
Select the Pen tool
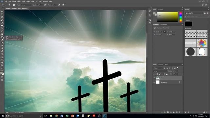(2, 51)
